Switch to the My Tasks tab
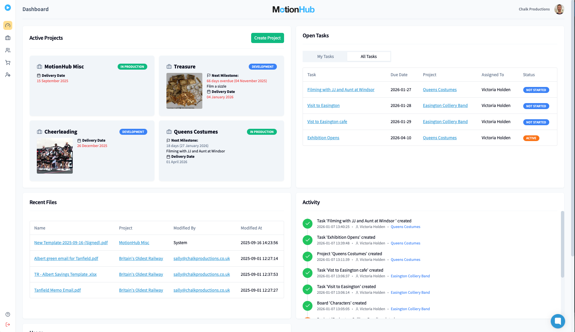This screenshot has height=332, width=575. click(x=325, y=56)
